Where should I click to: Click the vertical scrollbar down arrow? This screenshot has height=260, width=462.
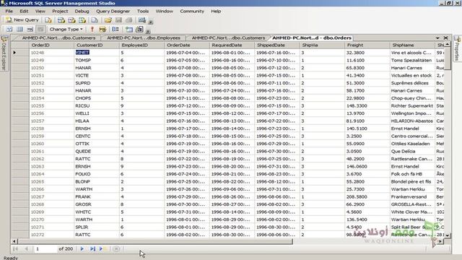pyautogui.click(x=448, y=235)
